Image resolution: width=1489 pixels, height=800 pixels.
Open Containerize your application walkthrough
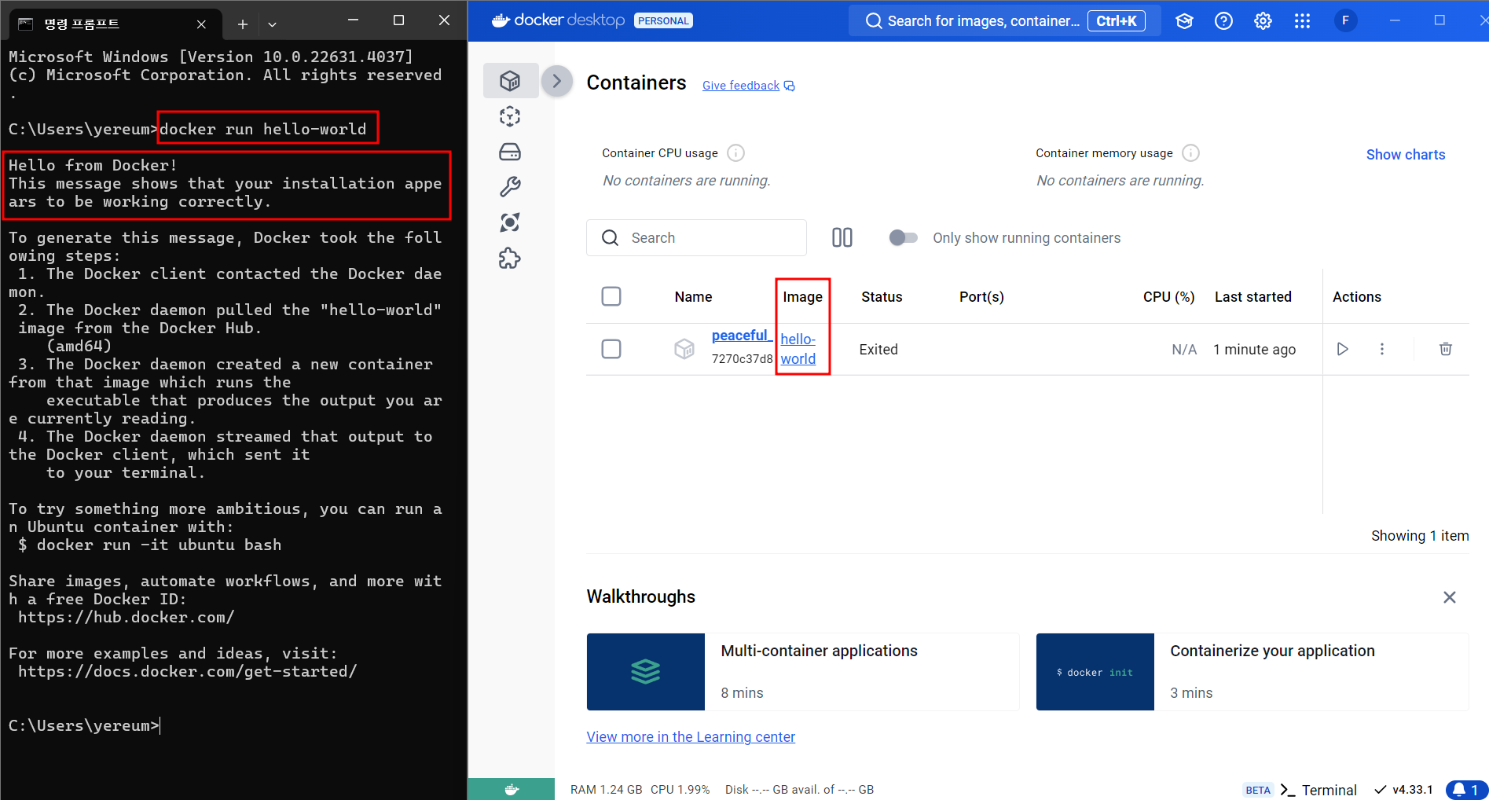point(1252,672)
